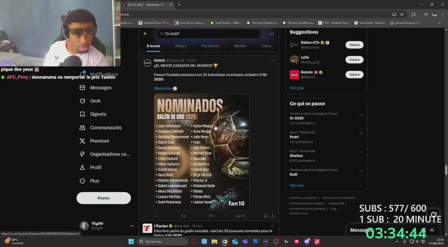Switch to the Récent tab

pos(181,46)
